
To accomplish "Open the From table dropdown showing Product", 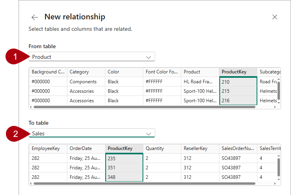I will [92, 56].
